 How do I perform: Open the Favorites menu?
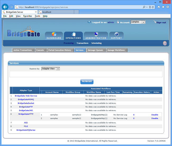tap(28, 16)
